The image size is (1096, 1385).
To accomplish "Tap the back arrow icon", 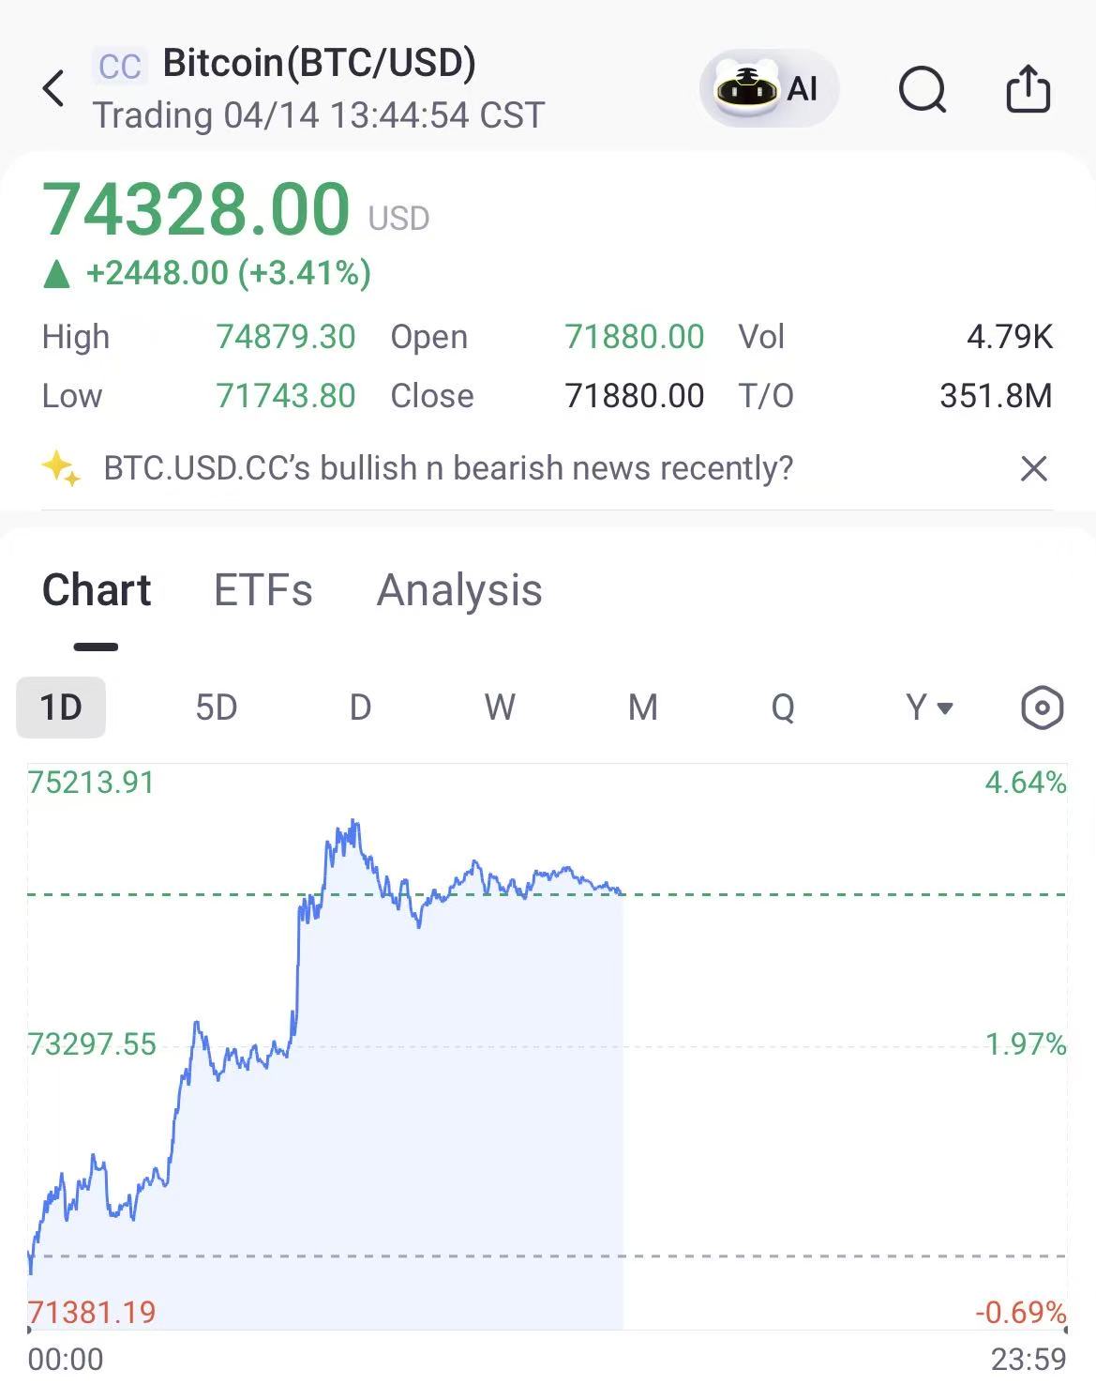I will pyautogui.click(x=54, y=89).
